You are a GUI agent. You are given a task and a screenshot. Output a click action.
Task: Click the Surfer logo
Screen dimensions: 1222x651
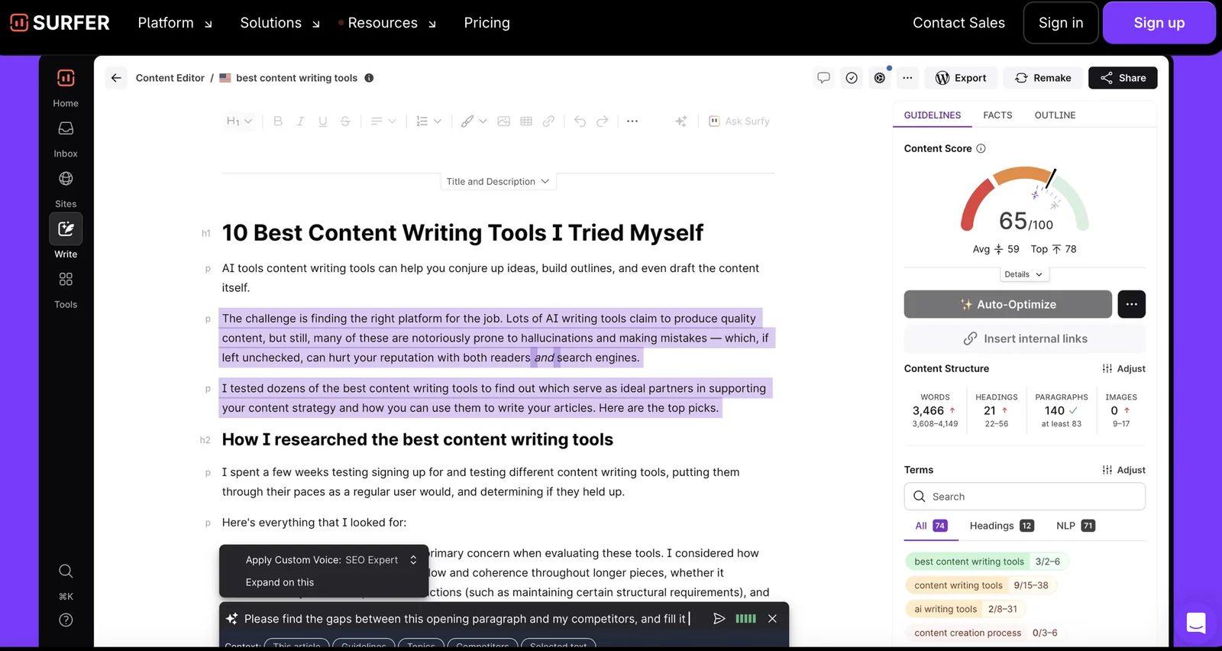[x=60, y=23]
